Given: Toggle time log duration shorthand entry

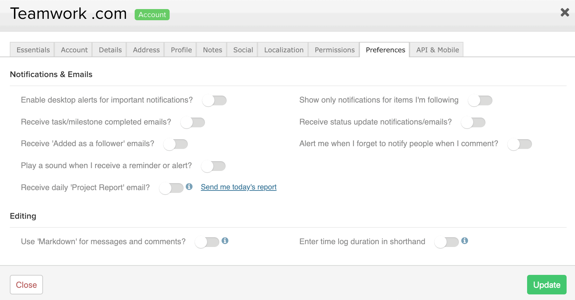Looking at the screenshot, I should pos(447,242).
